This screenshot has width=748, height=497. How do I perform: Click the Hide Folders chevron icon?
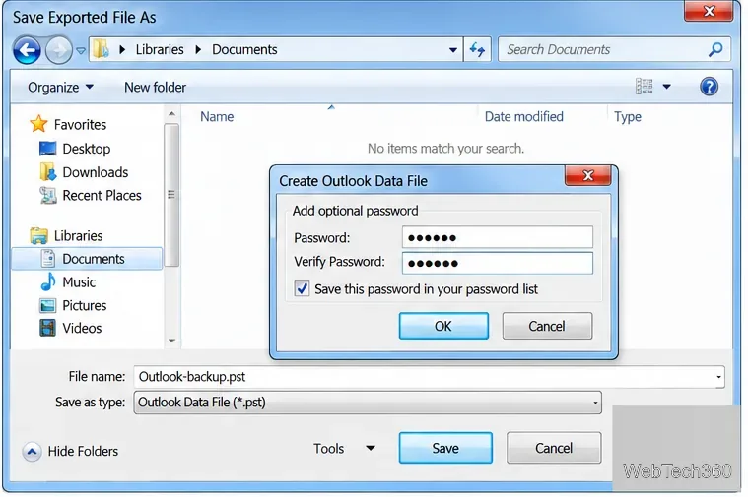pos(32,451)
